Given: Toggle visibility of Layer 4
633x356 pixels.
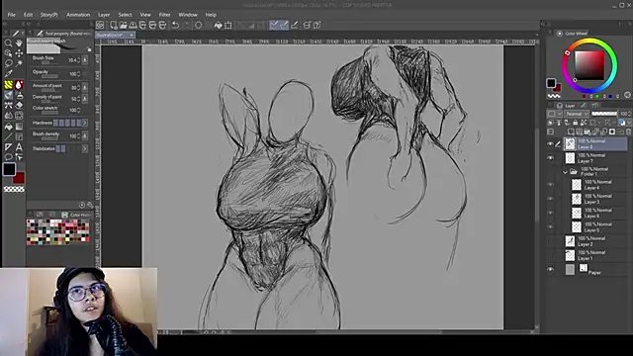Looking at the screenshot, I should point(550,185).
